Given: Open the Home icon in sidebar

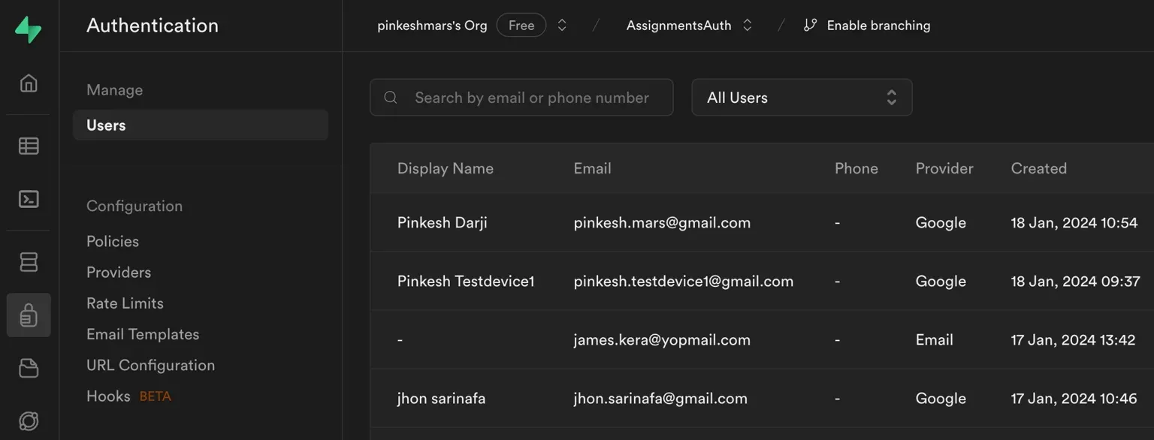Looking at the screenshot, I should (29, 83).
